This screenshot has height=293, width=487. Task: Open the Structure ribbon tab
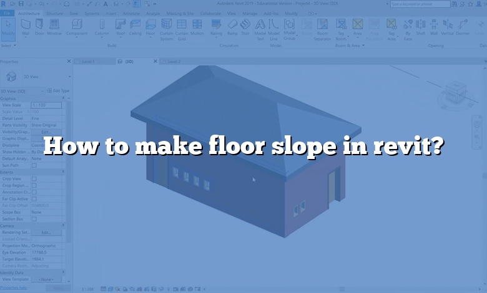[x=54, y=12]
